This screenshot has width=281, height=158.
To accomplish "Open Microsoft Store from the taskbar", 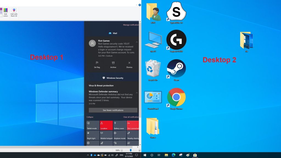I will [195, 155].
